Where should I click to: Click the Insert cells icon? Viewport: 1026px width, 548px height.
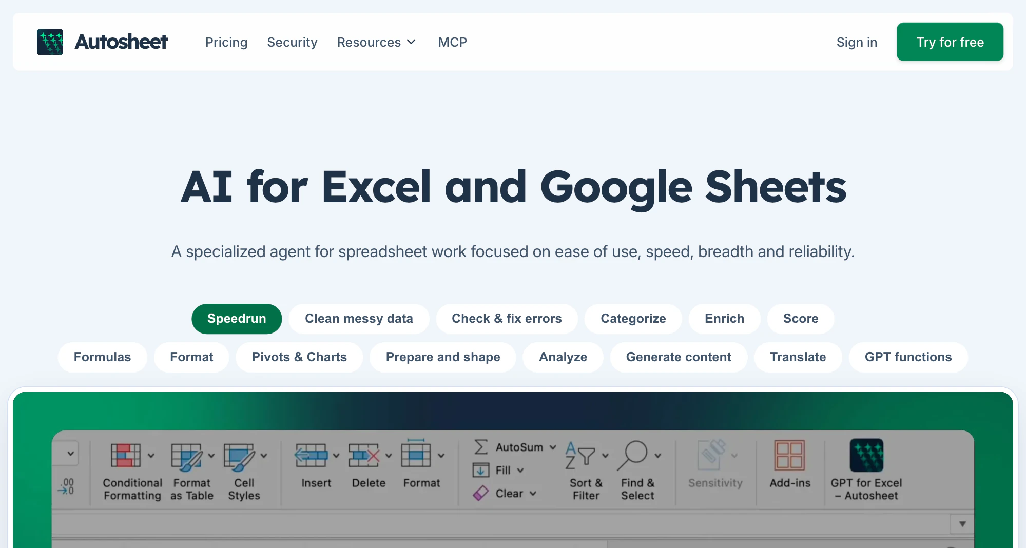point(311,456)
